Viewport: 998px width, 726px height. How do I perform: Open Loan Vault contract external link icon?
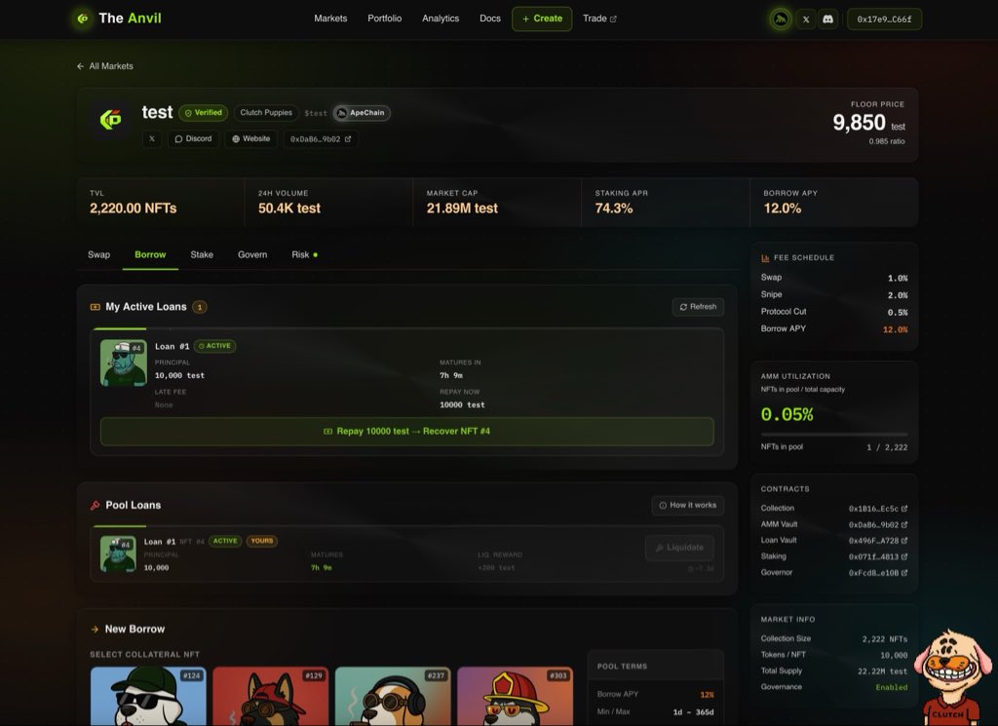pos(904,541)
